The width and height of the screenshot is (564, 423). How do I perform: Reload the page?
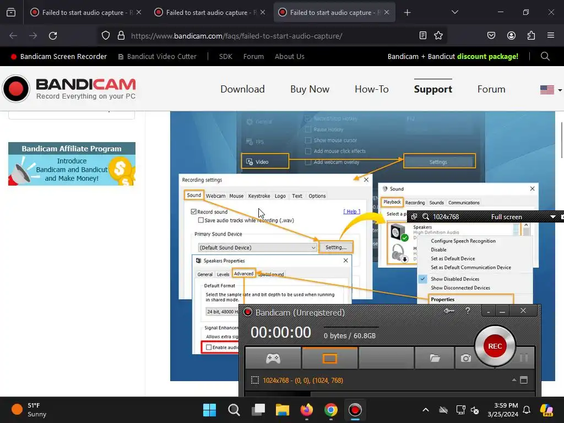point(53,36)
